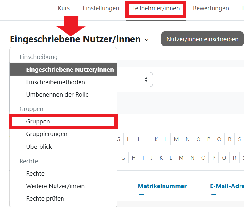The width and height of the screenshot is (244, 207).
Task: Select Überblick in the Gruppen section
Action: 39,147
